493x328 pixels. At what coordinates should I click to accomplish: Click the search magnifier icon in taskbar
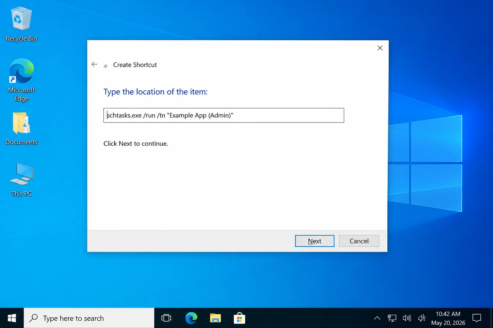[x=33, y=318]
